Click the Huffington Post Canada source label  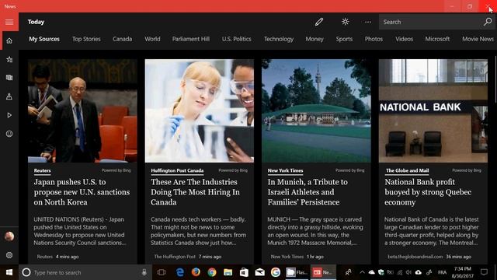pos(177,170)
